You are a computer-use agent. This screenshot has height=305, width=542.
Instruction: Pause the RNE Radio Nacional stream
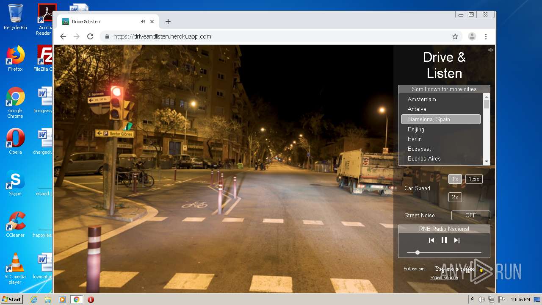[x=444, y=240]
